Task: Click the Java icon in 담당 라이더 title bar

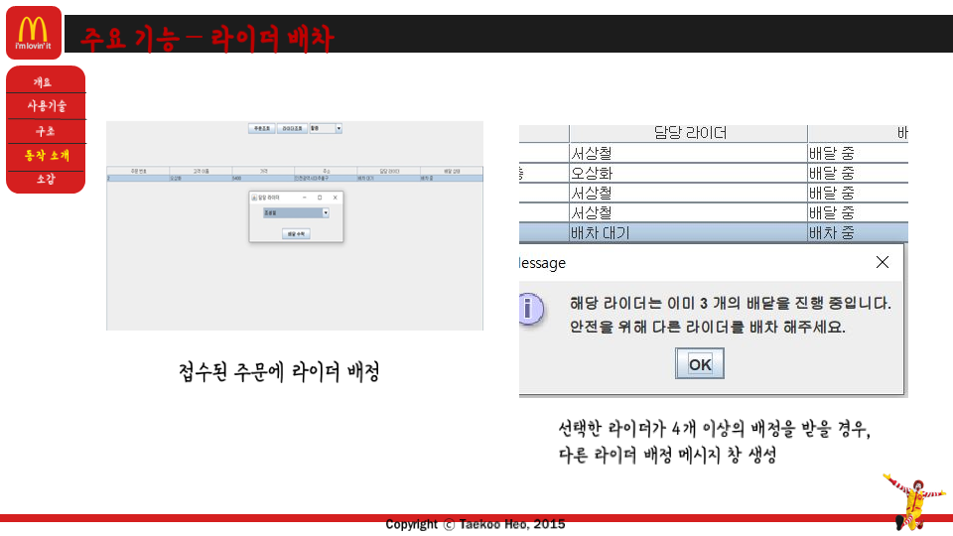Action: tap(254, 198)
